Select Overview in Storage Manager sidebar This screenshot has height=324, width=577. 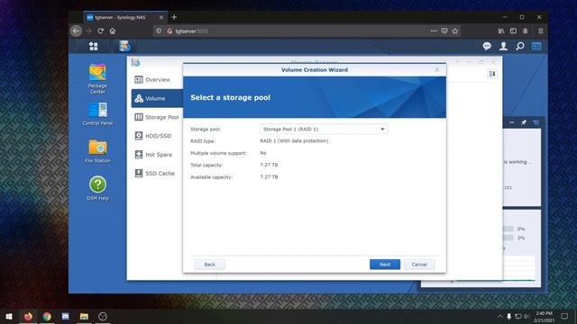(157, 80)
